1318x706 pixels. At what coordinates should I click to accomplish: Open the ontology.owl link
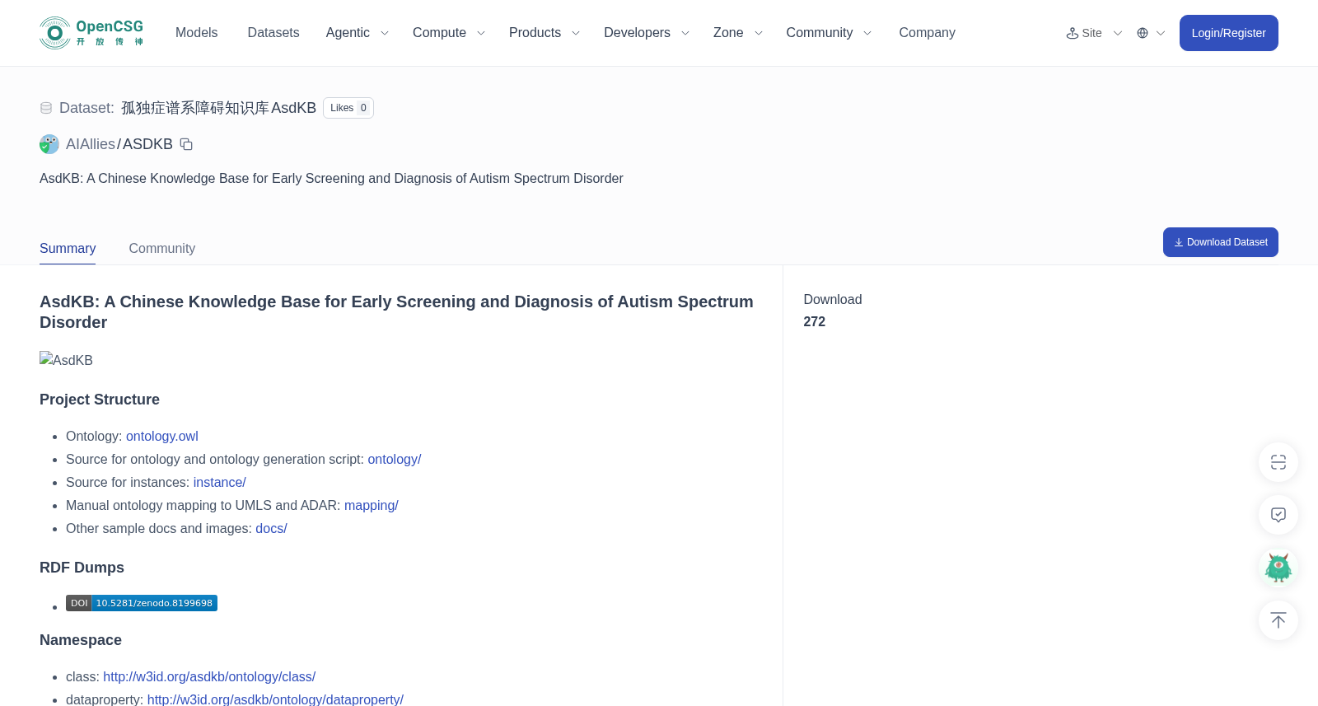pyautogui.click(x=162, y=437)
